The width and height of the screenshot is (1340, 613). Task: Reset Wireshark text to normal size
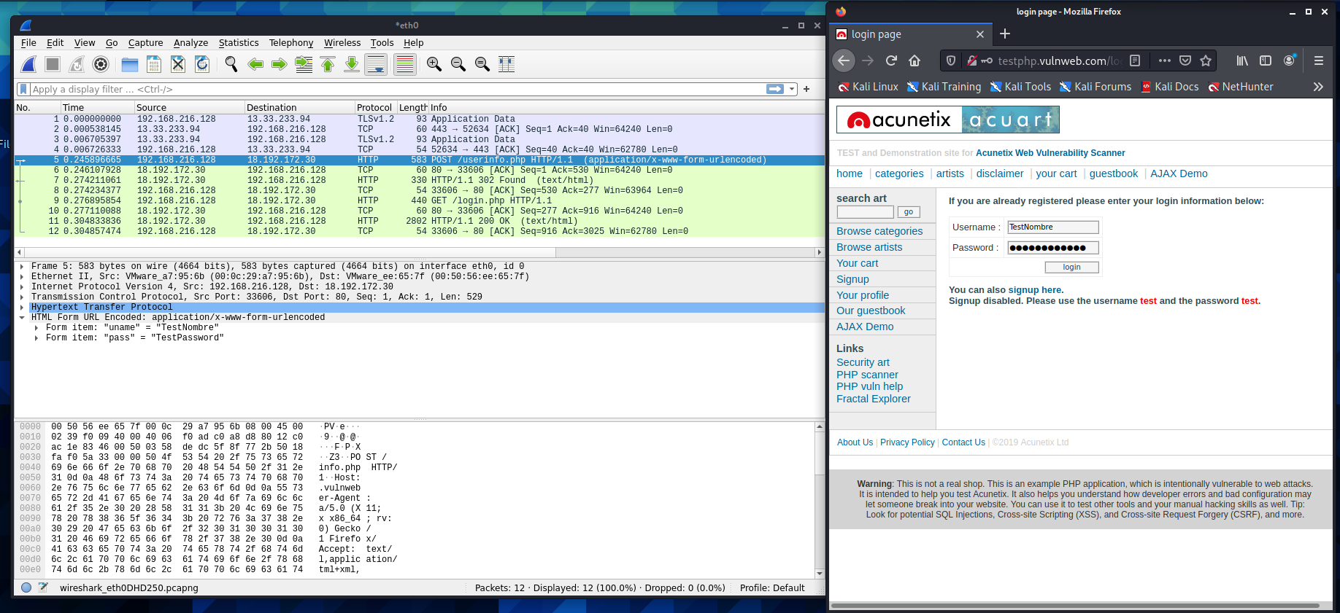click(x=482, y=64)
